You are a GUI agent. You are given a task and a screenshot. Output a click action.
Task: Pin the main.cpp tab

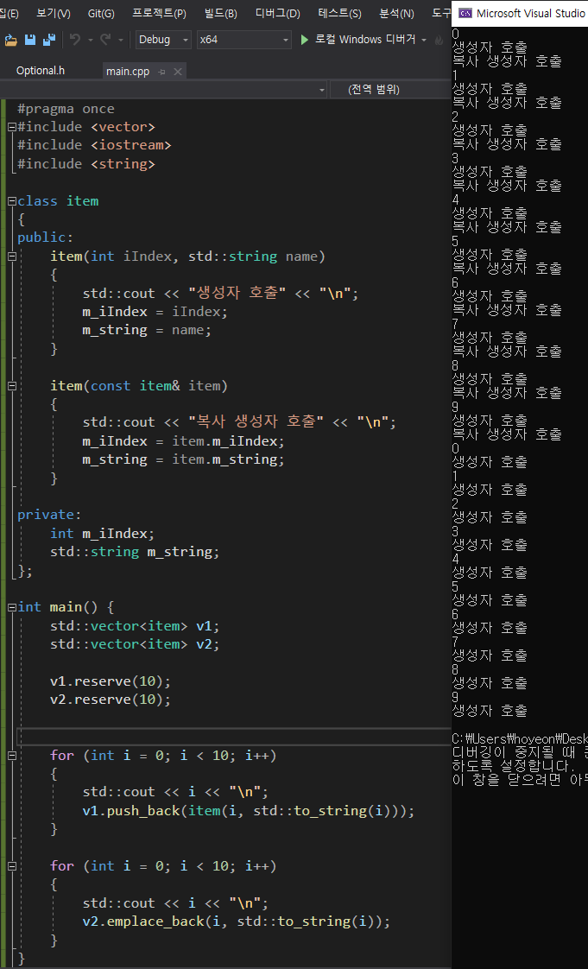(x=161, y=73)
